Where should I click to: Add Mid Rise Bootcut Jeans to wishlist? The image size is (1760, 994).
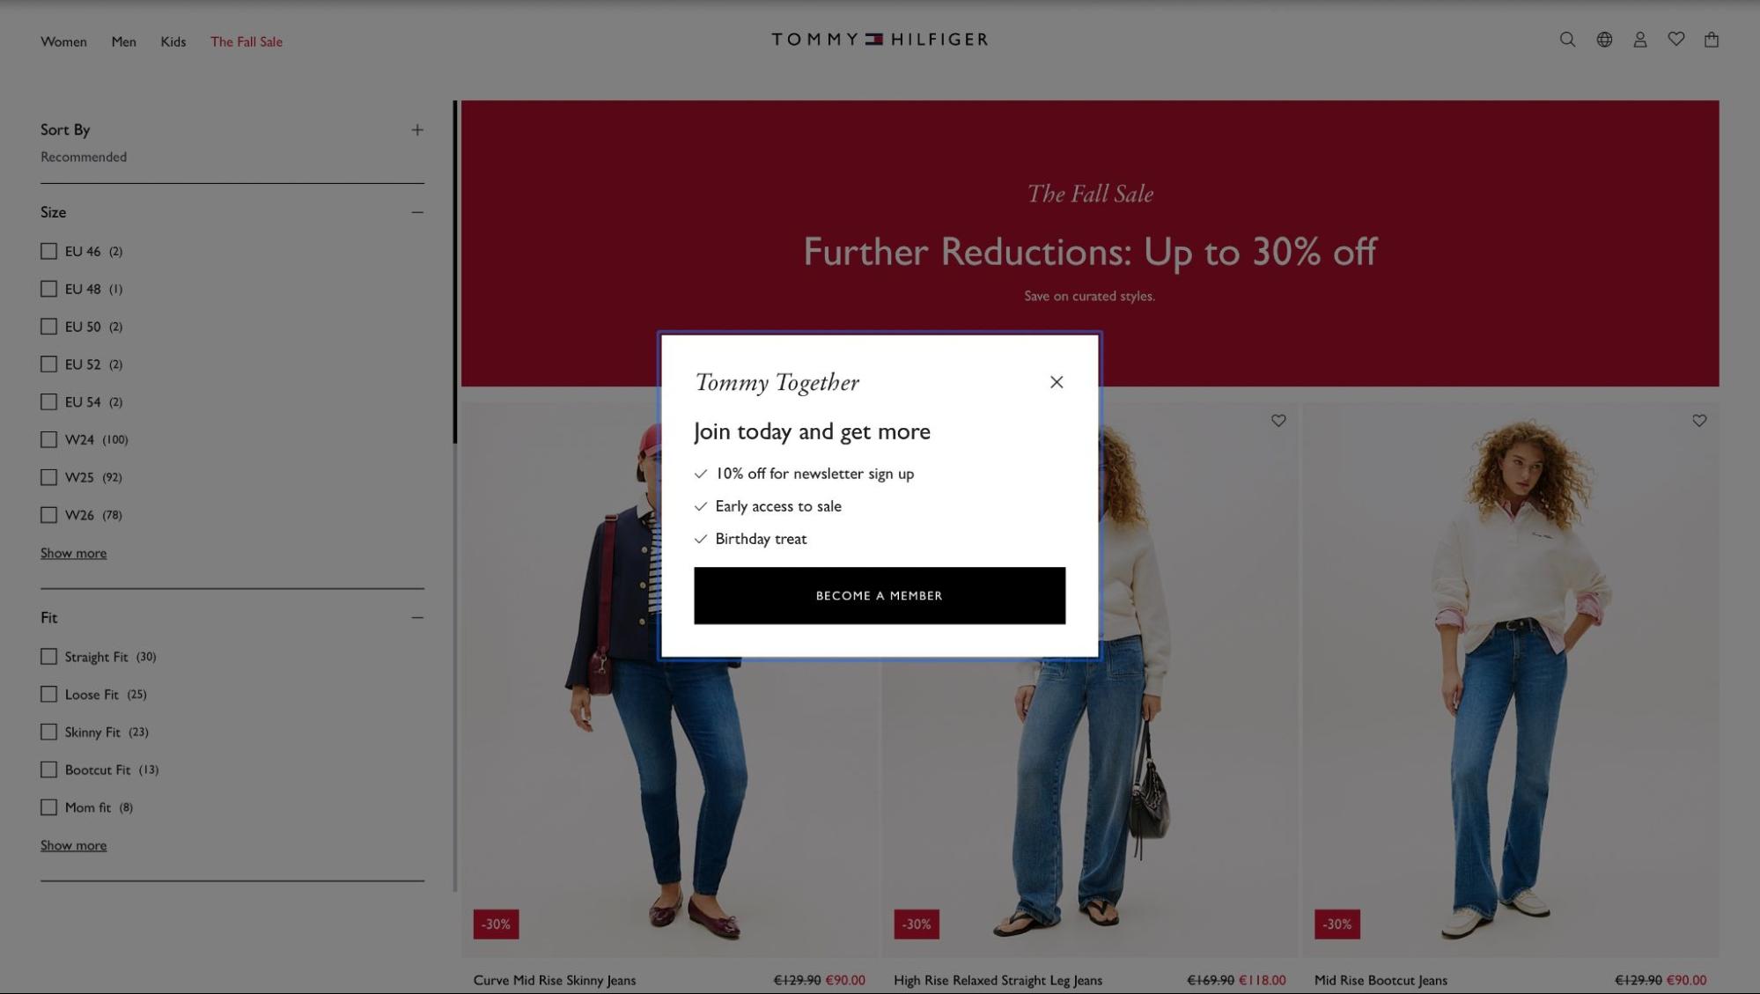coord(1699,421)
